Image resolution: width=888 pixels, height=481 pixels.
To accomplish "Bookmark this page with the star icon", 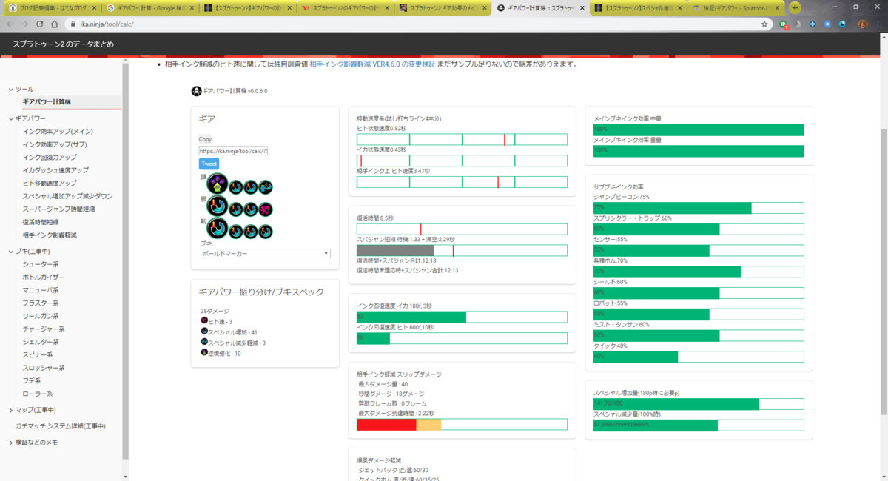I will (764, 24).
